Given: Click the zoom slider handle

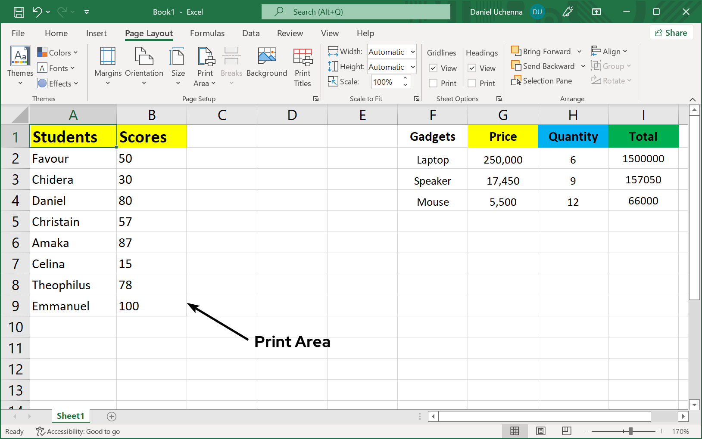Looking at the screenshot, I should click(630, 431).
